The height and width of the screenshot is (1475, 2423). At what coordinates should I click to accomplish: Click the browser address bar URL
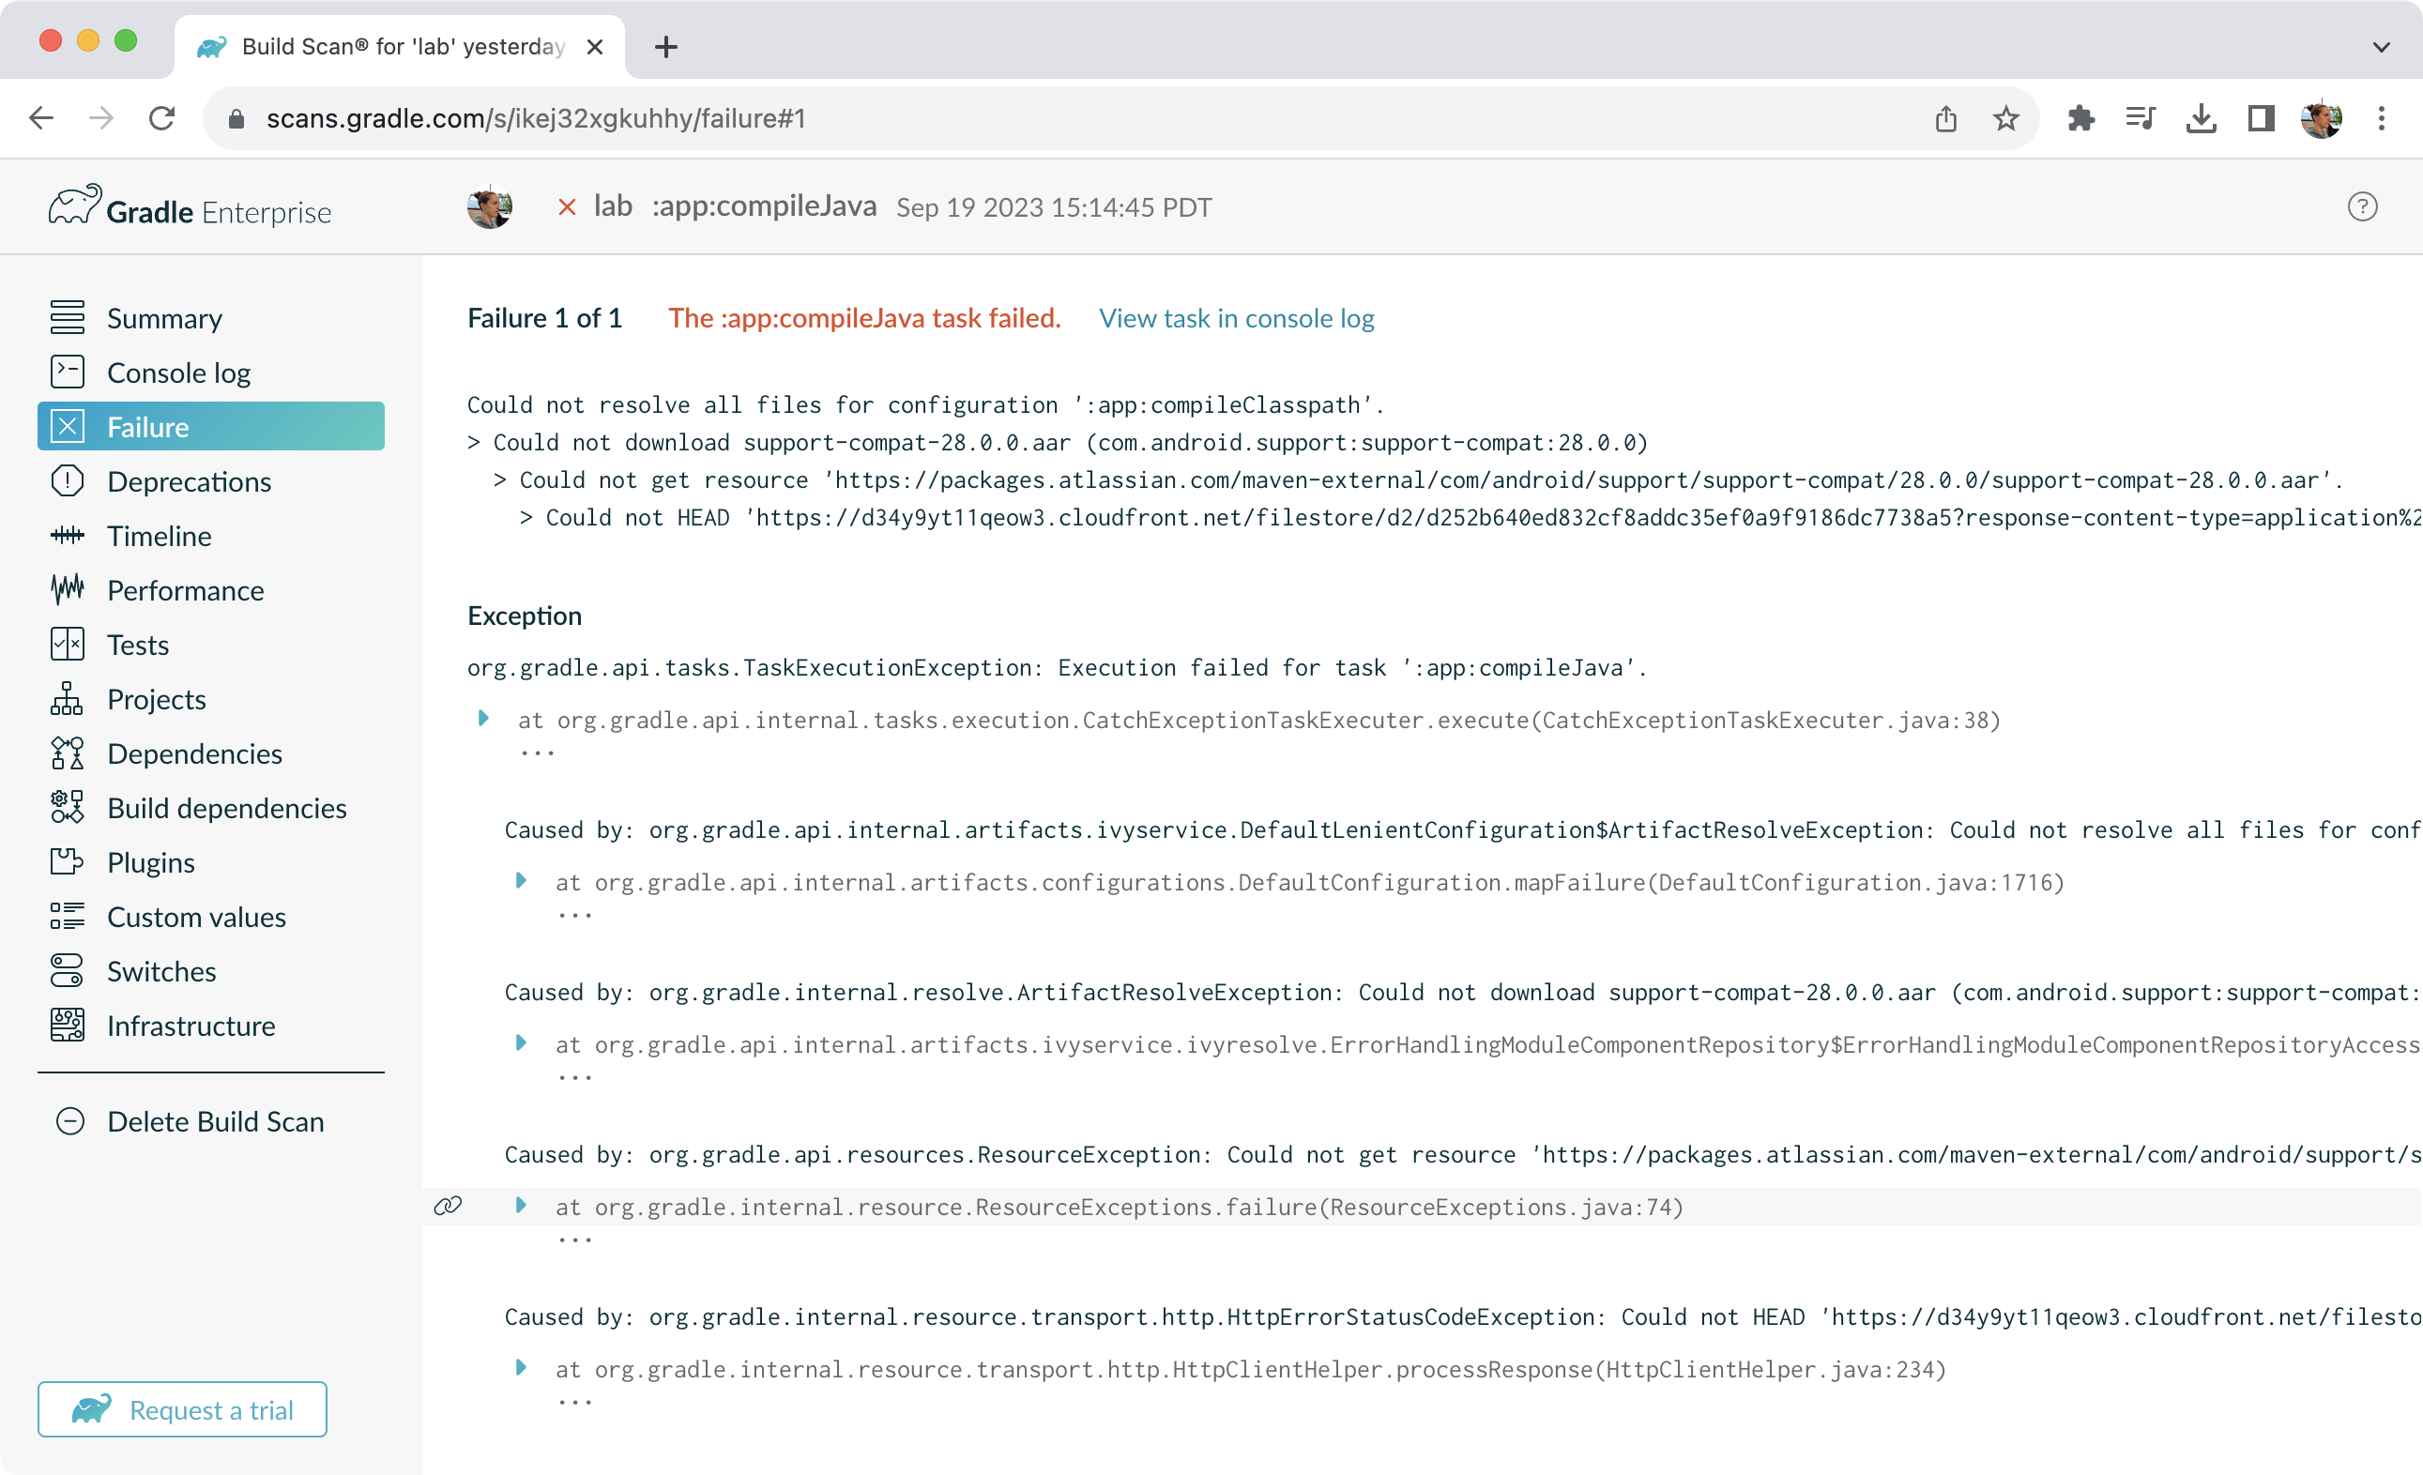[535, 118]
